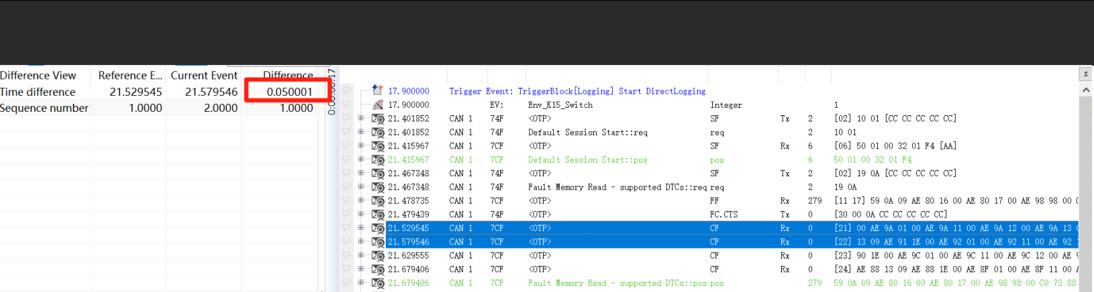This screenshot has height=292, width=1094.
Task: Select the green Fault Memory Read supported DTCs::pos text
Action: point(617,283)
